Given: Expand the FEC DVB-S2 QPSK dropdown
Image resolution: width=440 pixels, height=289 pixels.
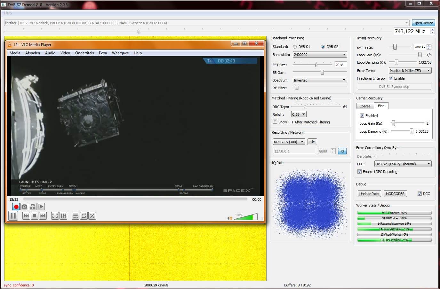Looking at the screenshot, I should (403, 164).
